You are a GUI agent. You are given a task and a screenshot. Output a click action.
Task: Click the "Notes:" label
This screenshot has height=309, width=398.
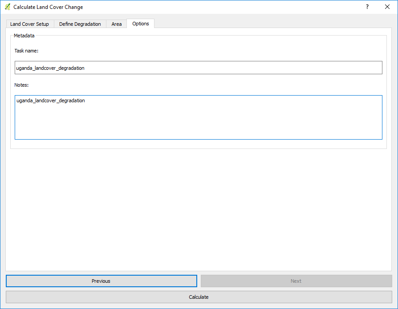21,85
